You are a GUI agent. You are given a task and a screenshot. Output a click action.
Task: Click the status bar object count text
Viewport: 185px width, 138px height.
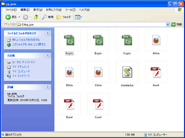(x=12, y=135)
